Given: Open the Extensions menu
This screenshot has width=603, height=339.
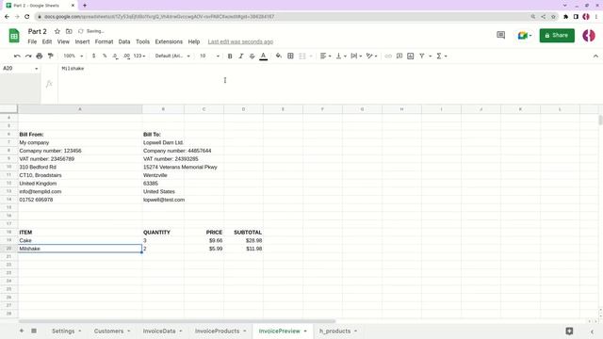Looking at the screenshot, I should [x=169, y=41].
